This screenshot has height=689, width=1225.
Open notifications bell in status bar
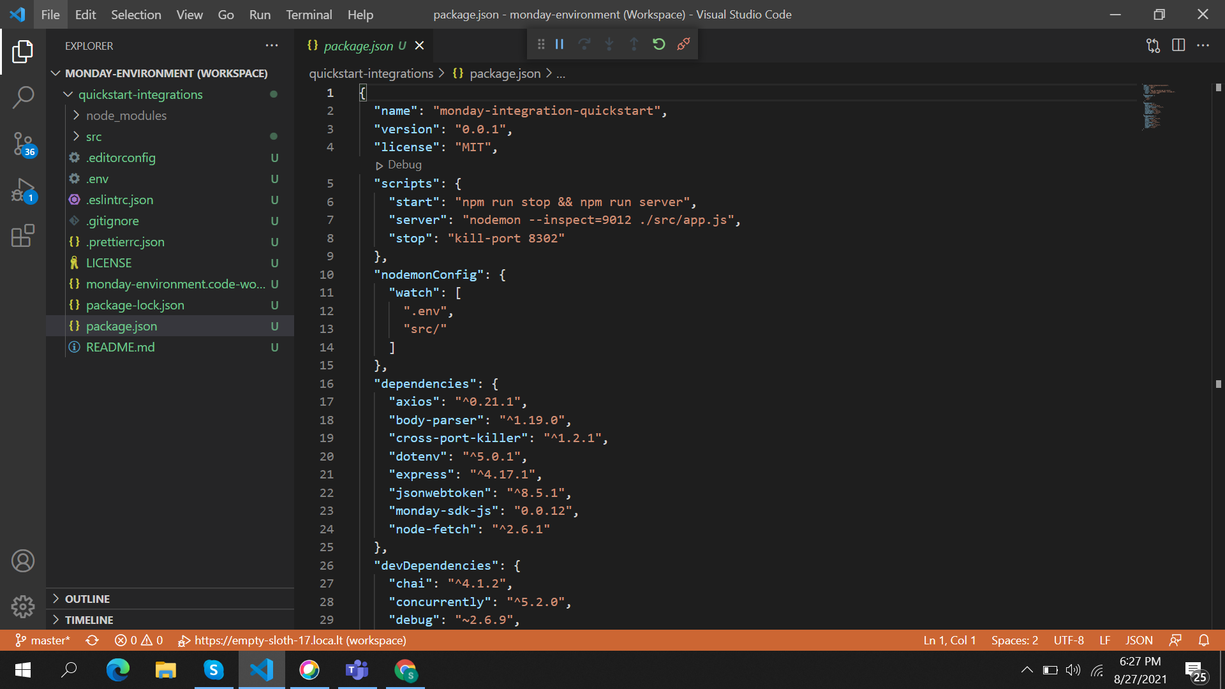(x=1203, y=641)
